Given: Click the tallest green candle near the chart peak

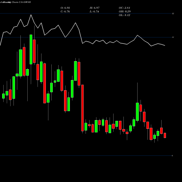Looking at the screenshot, I should (31, 50).
